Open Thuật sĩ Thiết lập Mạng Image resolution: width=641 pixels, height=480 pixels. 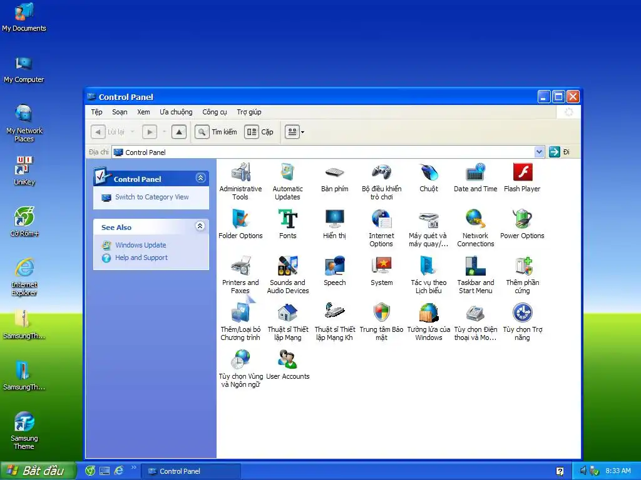[287, 322]
